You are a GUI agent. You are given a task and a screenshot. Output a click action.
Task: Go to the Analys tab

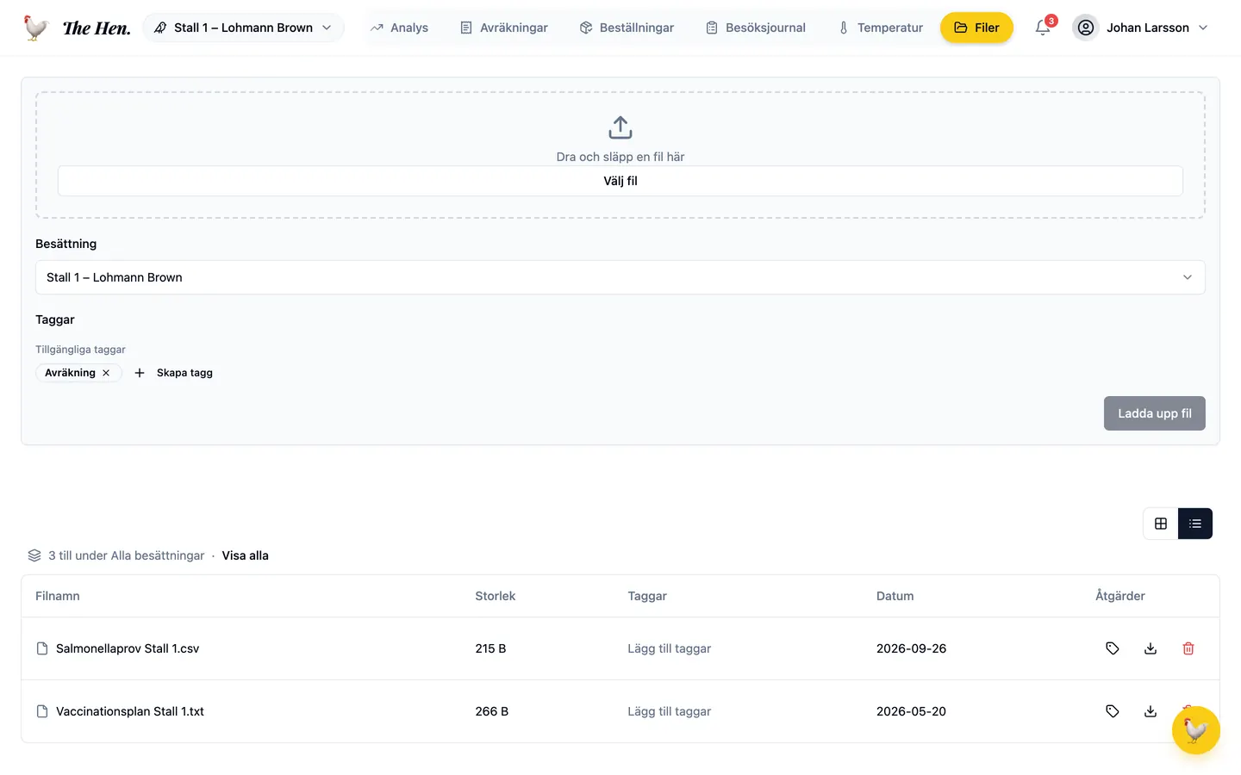(399, 28)
